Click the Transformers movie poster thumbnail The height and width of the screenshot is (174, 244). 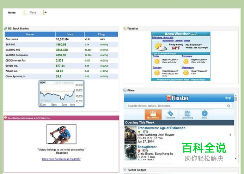click(x=130, y=135)
